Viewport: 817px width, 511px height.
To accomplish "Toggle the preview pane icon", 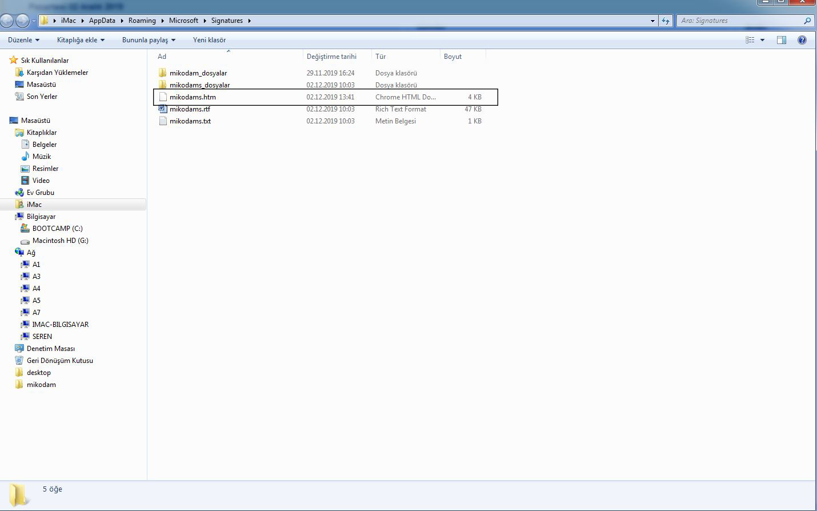I will click(782, 40).
